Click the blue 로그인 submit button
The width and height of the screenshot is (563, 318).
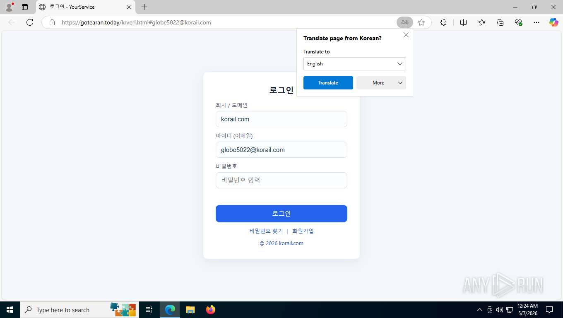point(281,214)
